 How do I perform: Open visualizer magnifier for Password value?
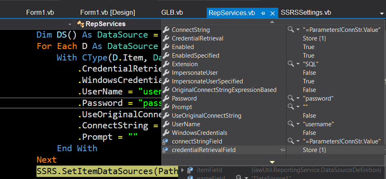[x=291, y=98]
